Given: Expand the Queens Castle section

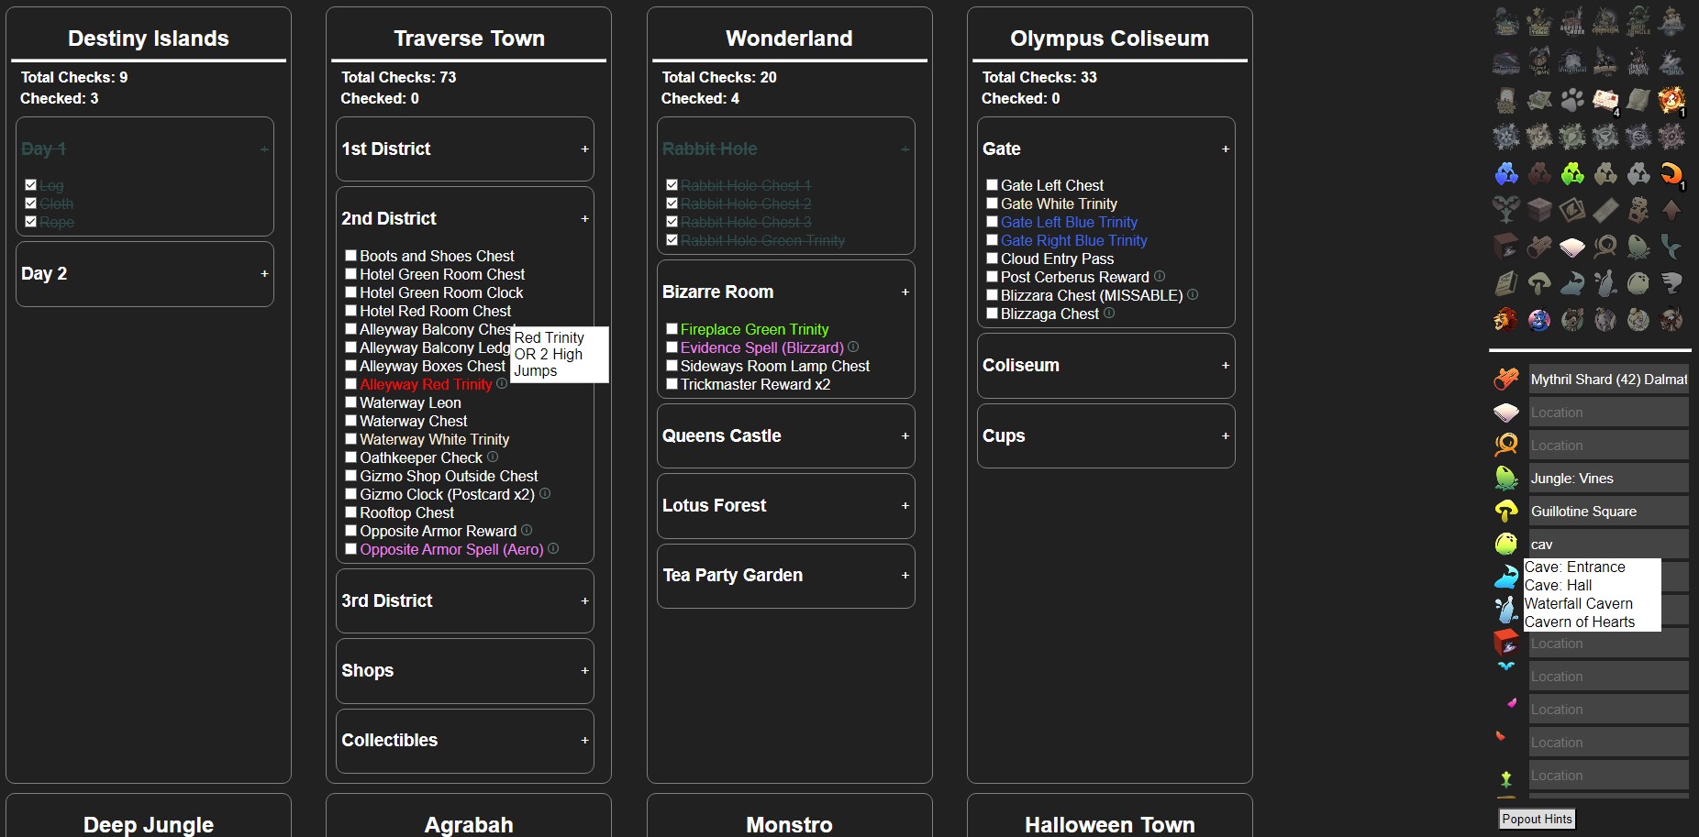Looking at the screenshot, I should pos(905,435).
